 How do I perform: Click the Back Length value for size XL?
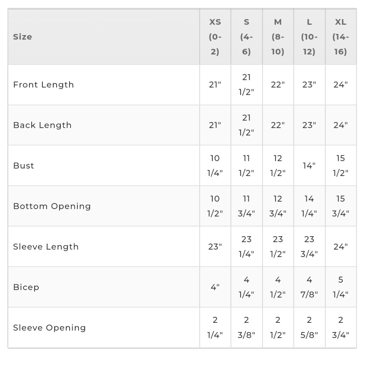coord(341,125)
